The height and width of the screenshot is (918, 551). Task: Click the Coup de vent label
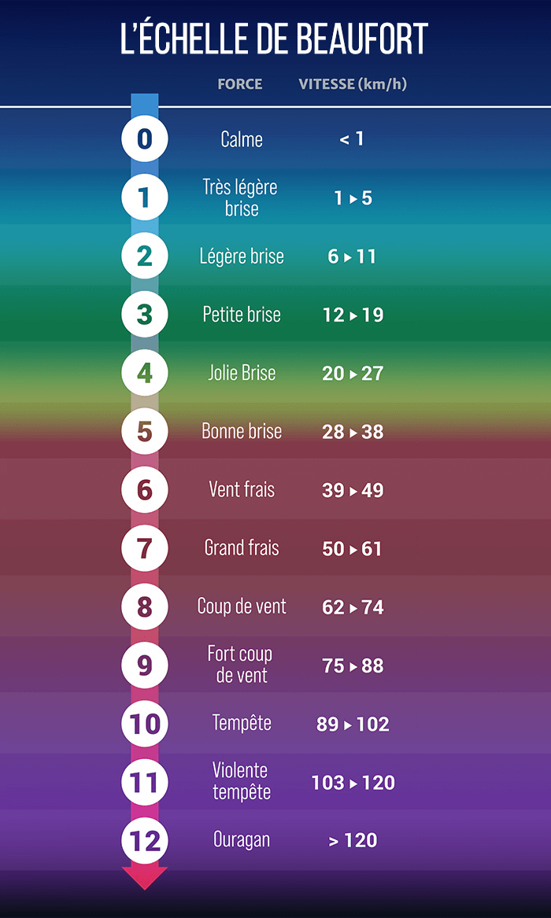[242, 606]
